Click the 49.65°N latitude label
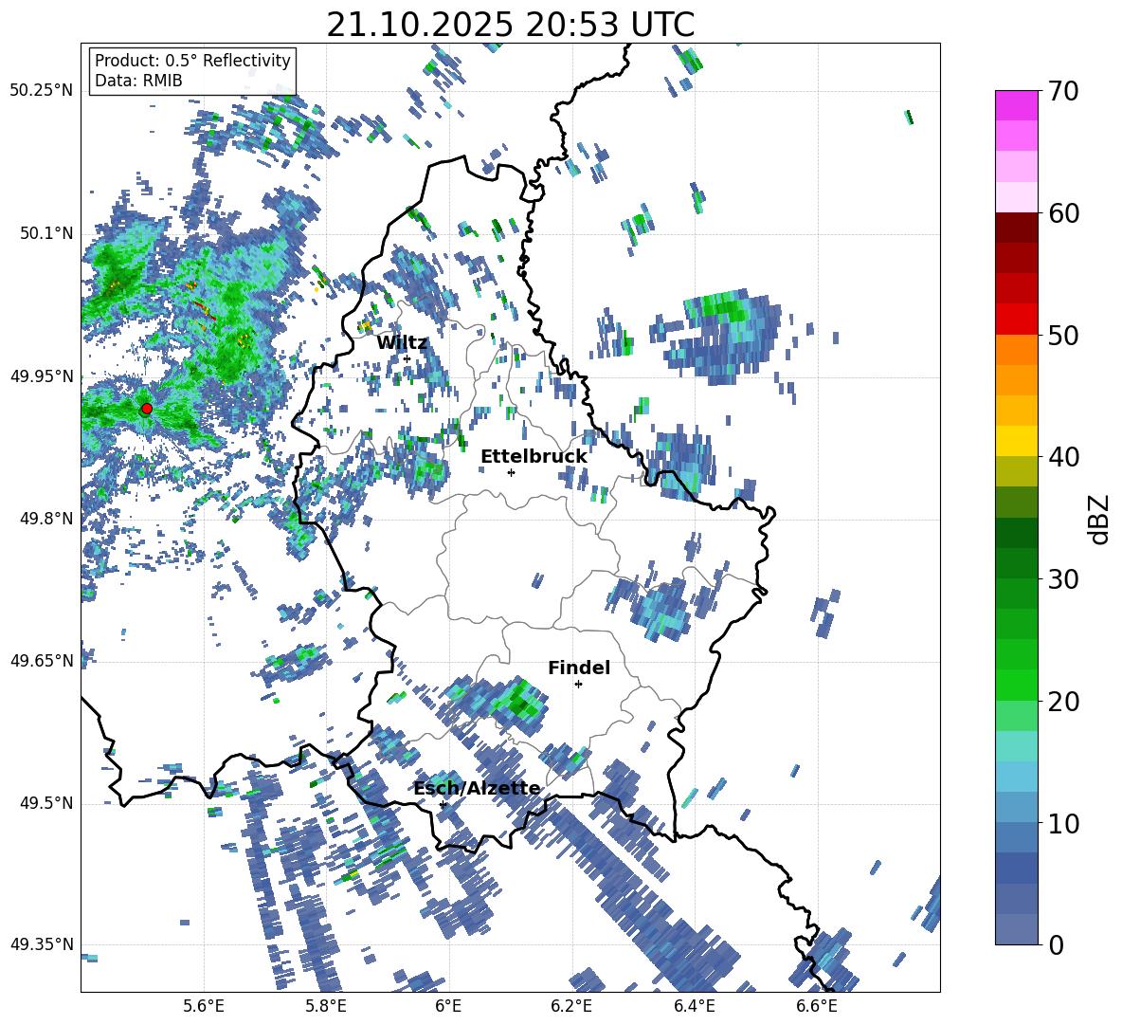Viewport: 1122px width, 1025px height. click(42, 661)
